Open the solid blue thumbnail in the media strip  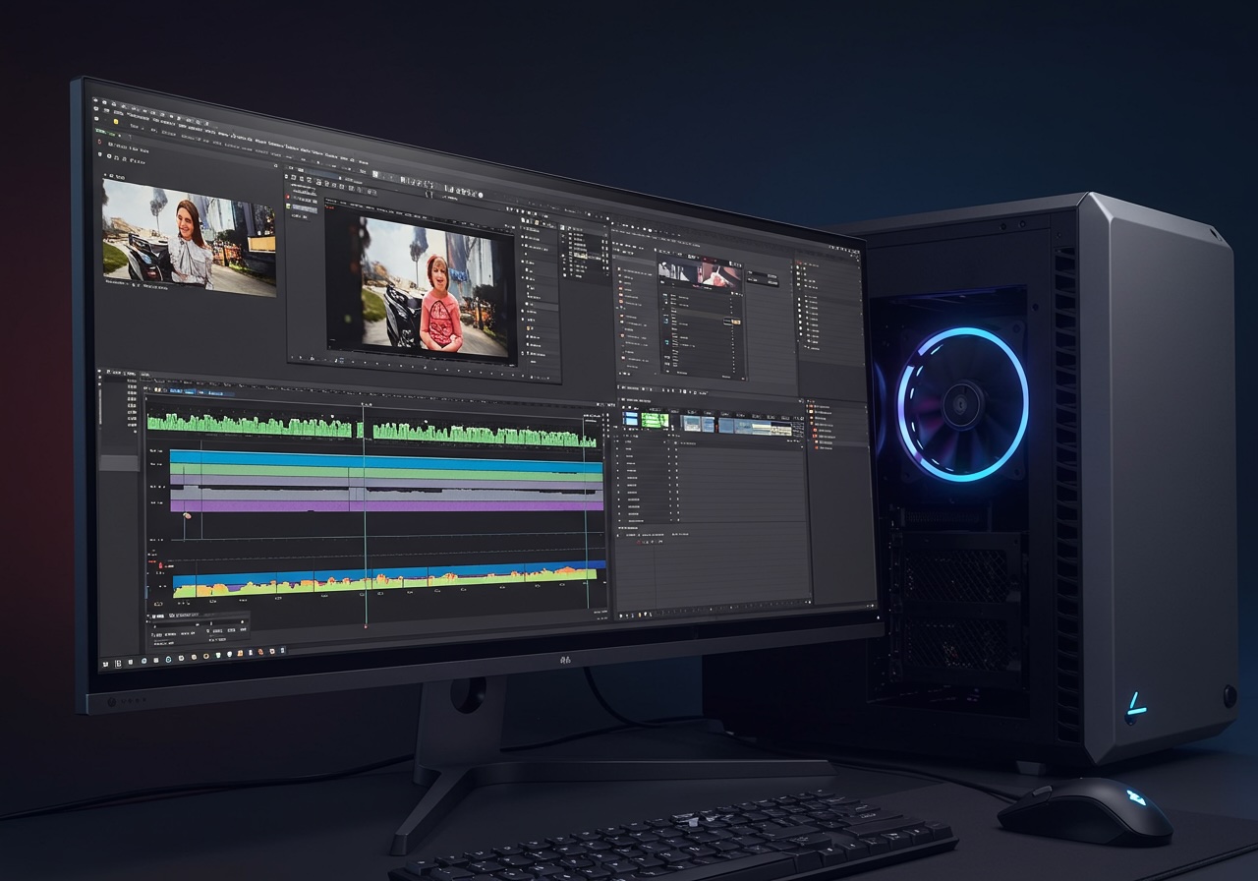coord(630,418)
